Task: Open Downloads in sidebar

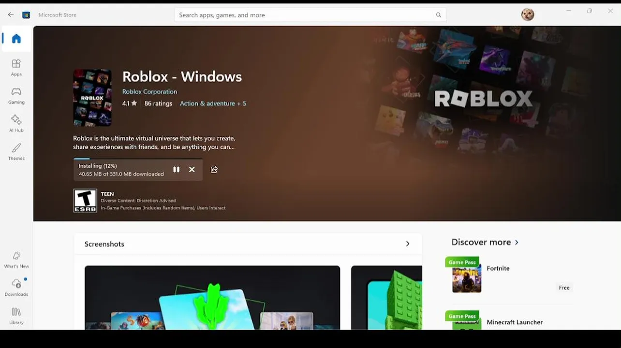Action: [x=16, y=288]
